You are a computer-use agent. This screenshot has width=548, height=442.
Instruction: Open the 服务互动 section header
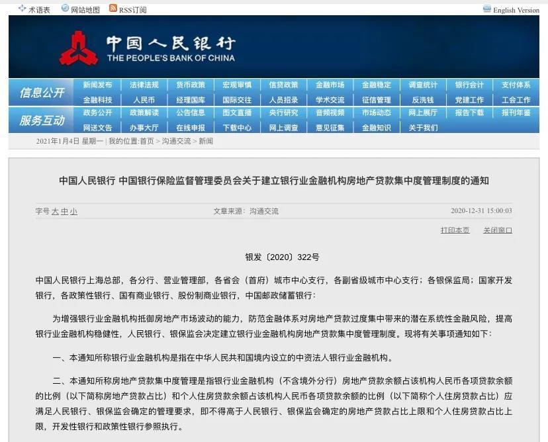(x=42, y=120)
